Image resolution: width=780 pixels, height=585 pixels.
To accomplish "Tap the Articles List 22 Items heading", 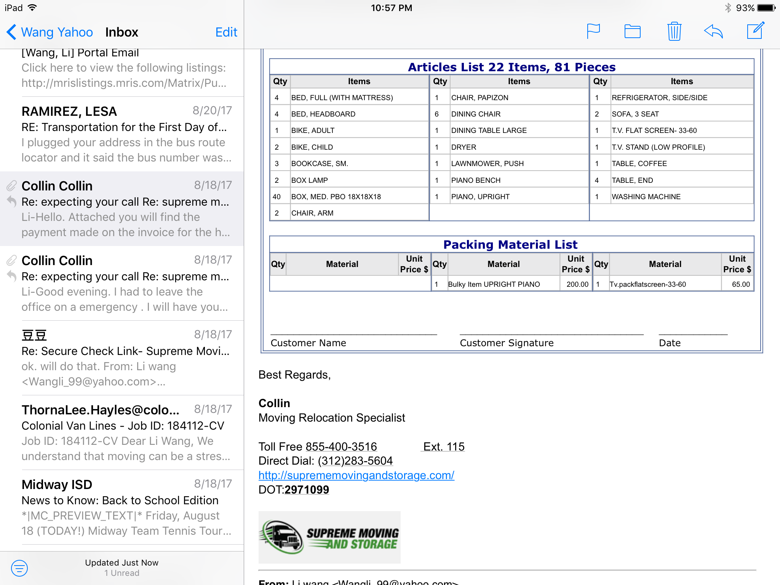I will (511, 67).
